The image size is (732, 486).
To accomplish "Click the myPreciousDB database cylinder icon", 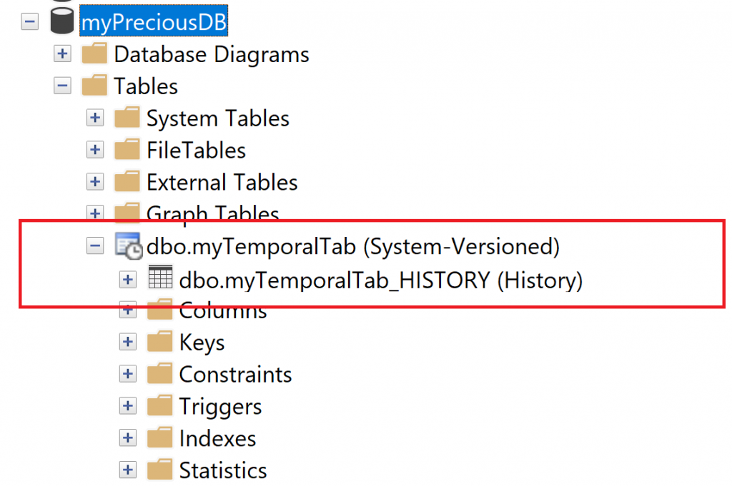I will [x=63, y=23].
